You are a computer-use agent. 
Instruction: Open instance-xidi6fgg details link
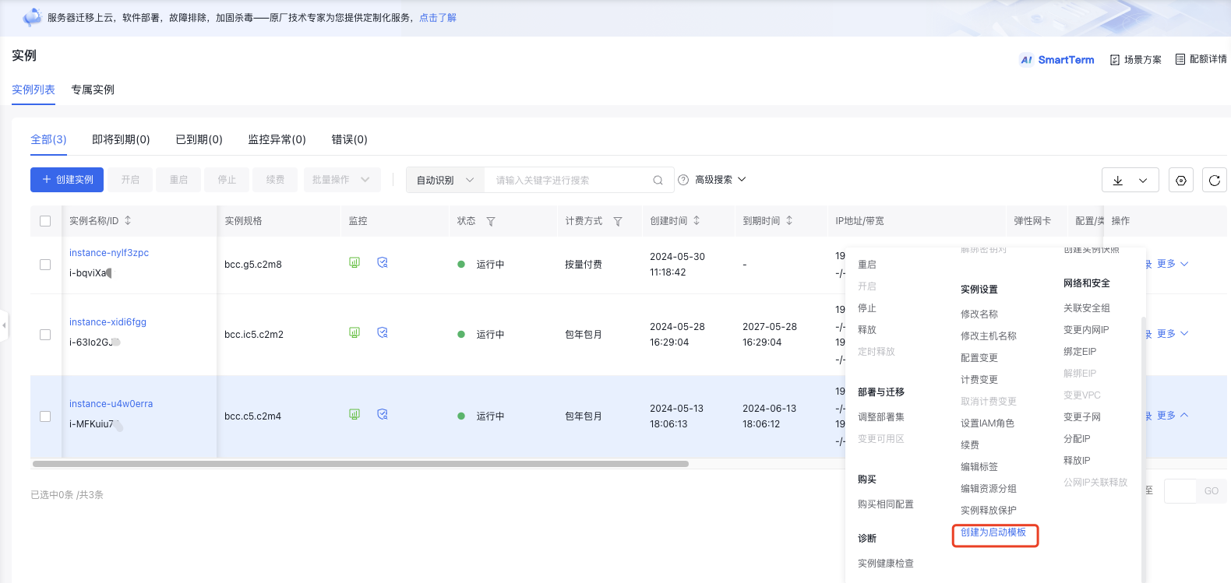(108, 322)
